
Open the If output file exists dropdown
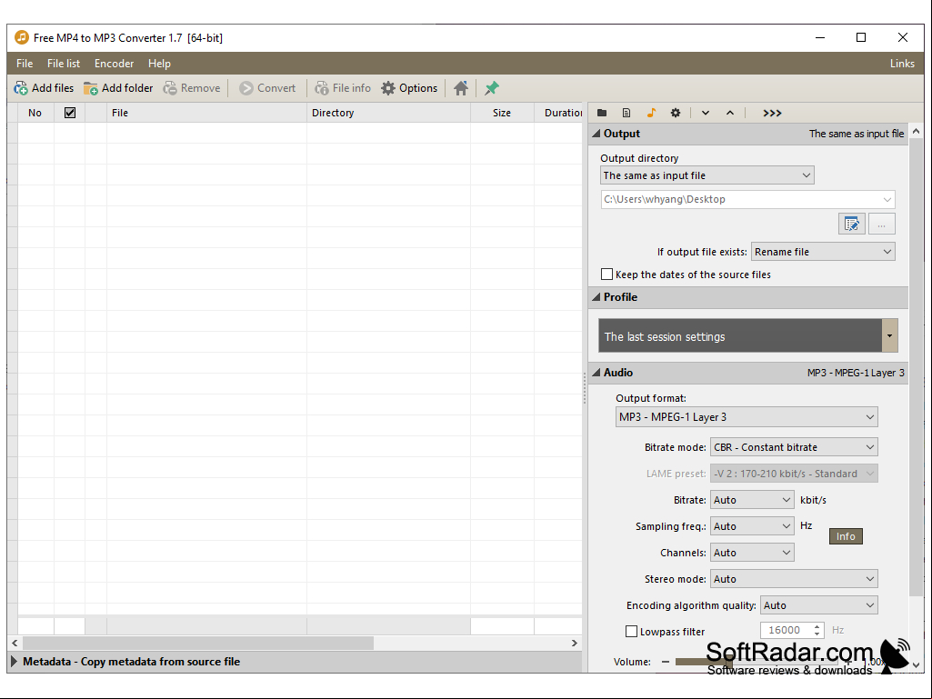click(x=823, y=252)
